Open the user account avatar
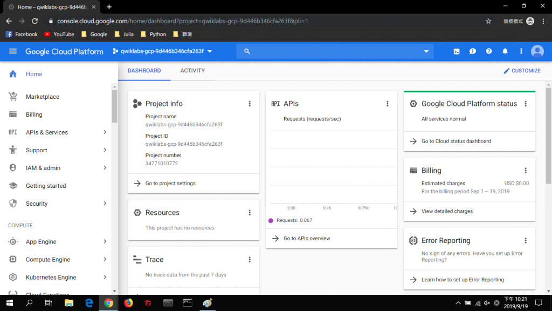The image size is (552, 311). point(537,51)
